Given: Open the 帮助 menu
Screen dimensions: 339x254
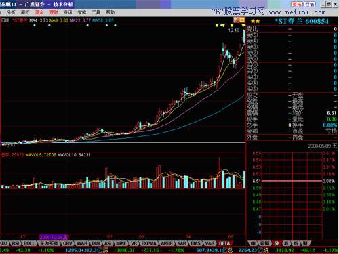Looking at the screenshot, I should [x=110, y=12].
